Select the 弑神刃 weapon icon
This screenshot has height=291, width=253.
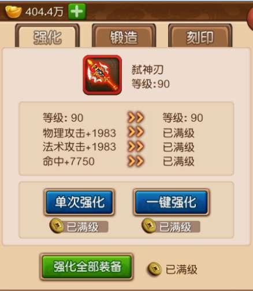coord(102,75)
